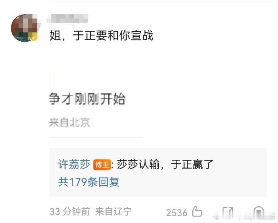The image size is (278, 223).
Task: Tap the faint image strip above 争才刚刚开始
Action: tap(52, 79)
